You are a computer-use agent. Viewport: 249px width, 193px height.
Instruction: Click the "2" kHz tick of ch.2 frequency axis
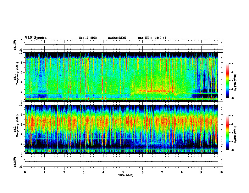(x=22, y=144)
